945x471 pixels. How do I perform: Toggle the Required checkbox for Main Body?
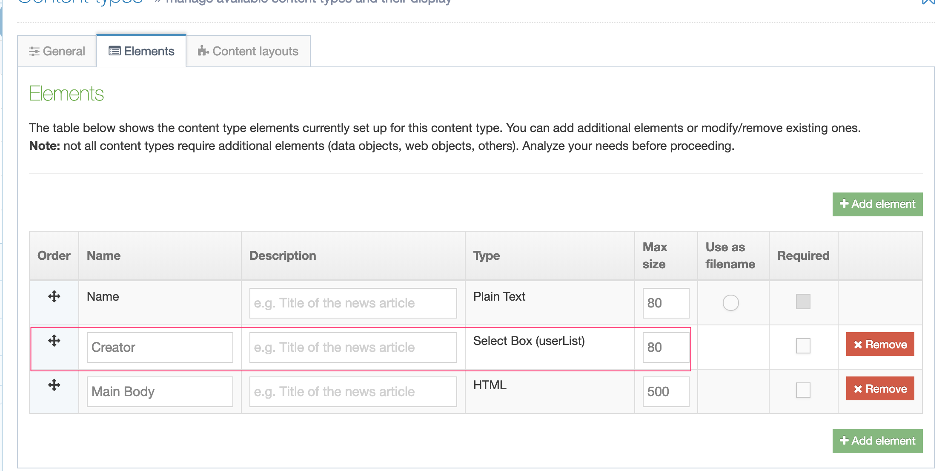(x=803, y=390)
